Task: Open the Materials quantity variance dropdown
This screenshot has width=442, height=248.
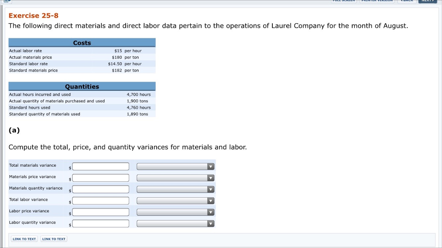Action: (175, 189)
